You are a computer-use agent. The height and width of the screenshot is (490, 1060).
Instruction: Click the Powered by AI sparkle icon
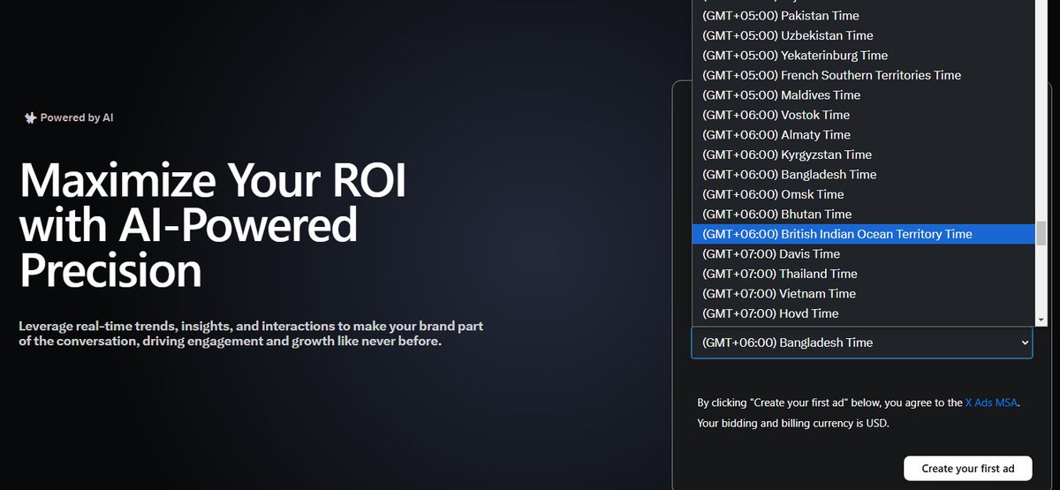click(x=30, y=117)
